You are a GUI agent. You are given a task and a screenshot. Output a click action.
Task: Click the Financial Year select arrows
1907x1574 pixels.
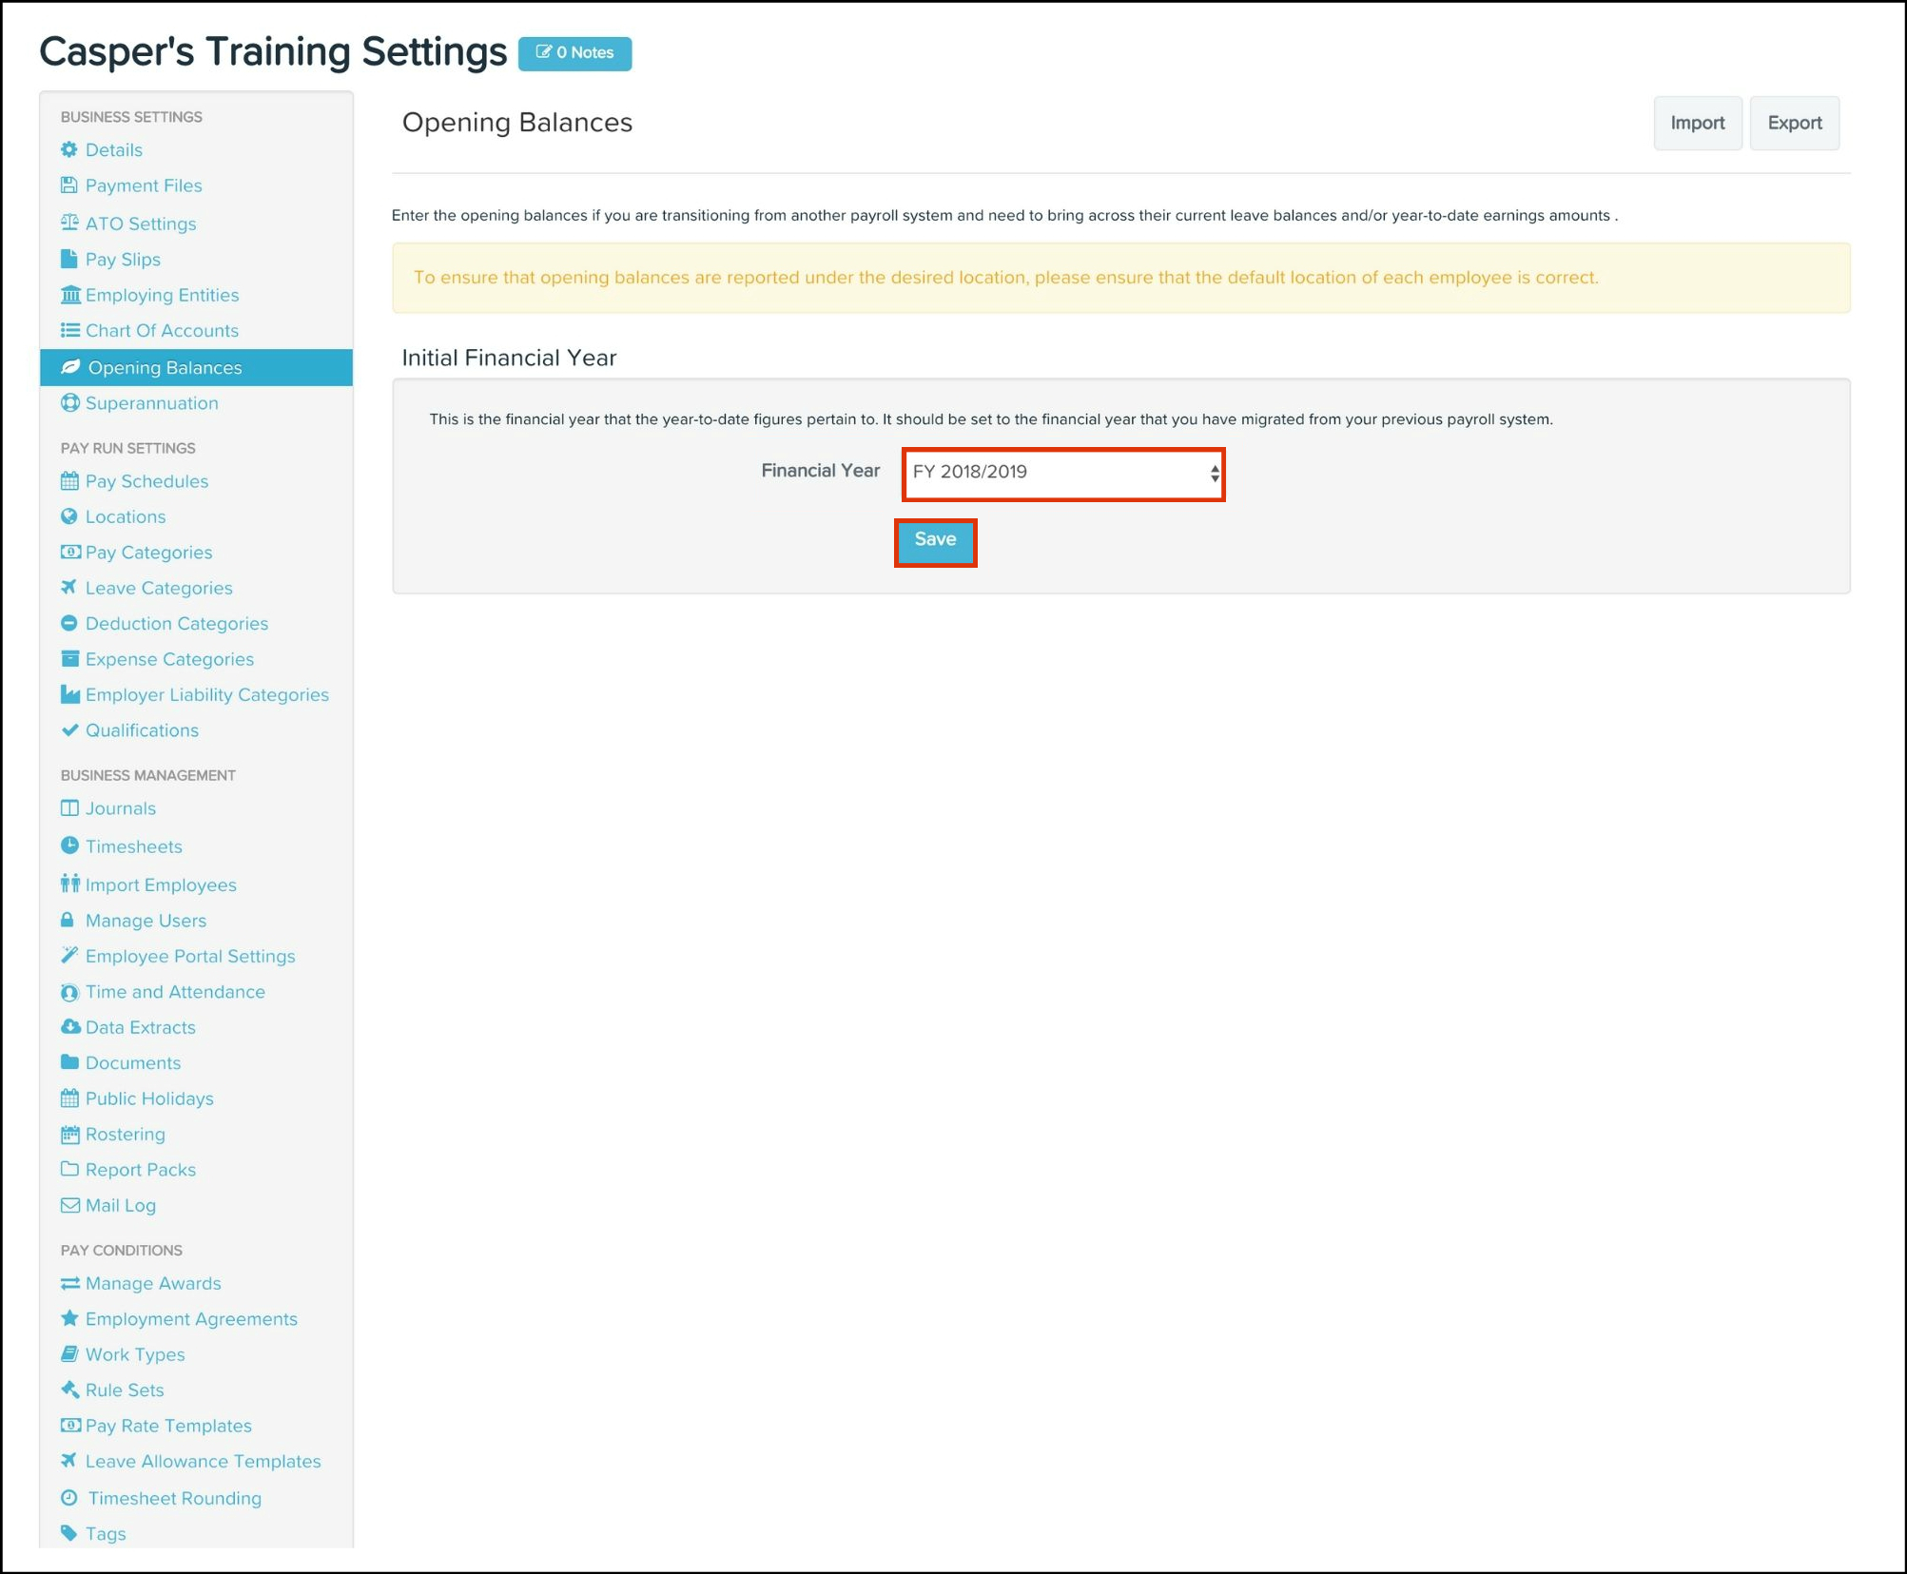click(1214, 473)
